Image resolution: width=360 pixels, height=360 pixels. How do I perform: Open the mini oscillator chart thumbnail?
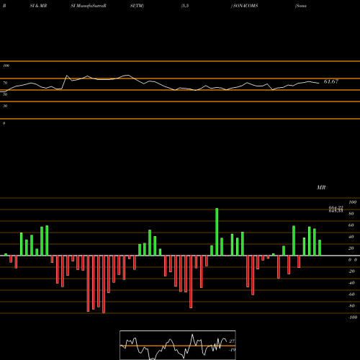178,345
